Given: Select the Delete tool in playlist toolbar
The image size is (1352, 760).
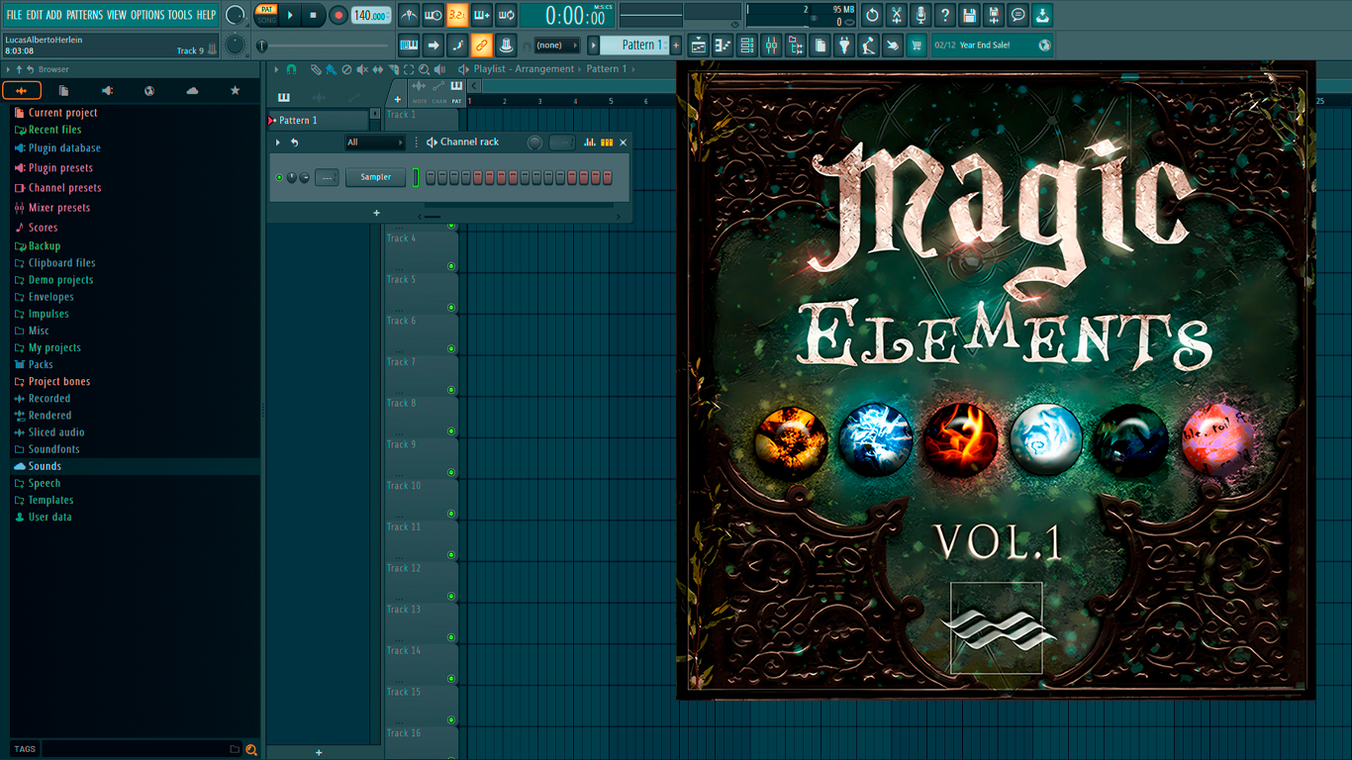Looking at the screenshot, I should tap(346, 69).
